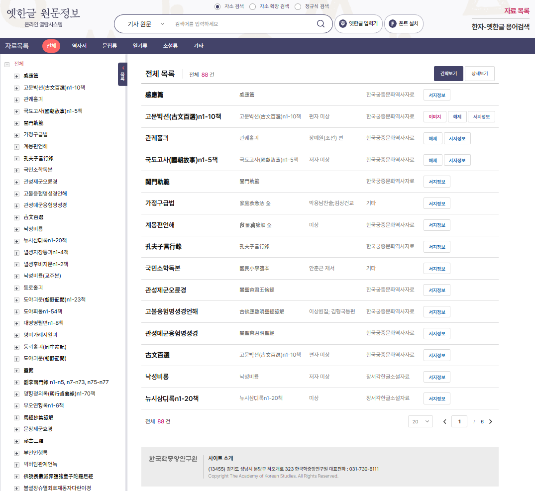Open the 한자-옛한글 용어검색 link
Screen dimensions: 535x491
(x=501, y=27)
